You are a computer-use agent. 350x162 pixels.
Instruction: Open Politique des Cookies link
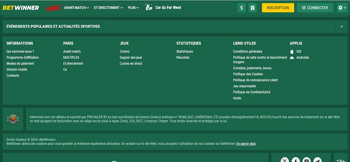248,74
